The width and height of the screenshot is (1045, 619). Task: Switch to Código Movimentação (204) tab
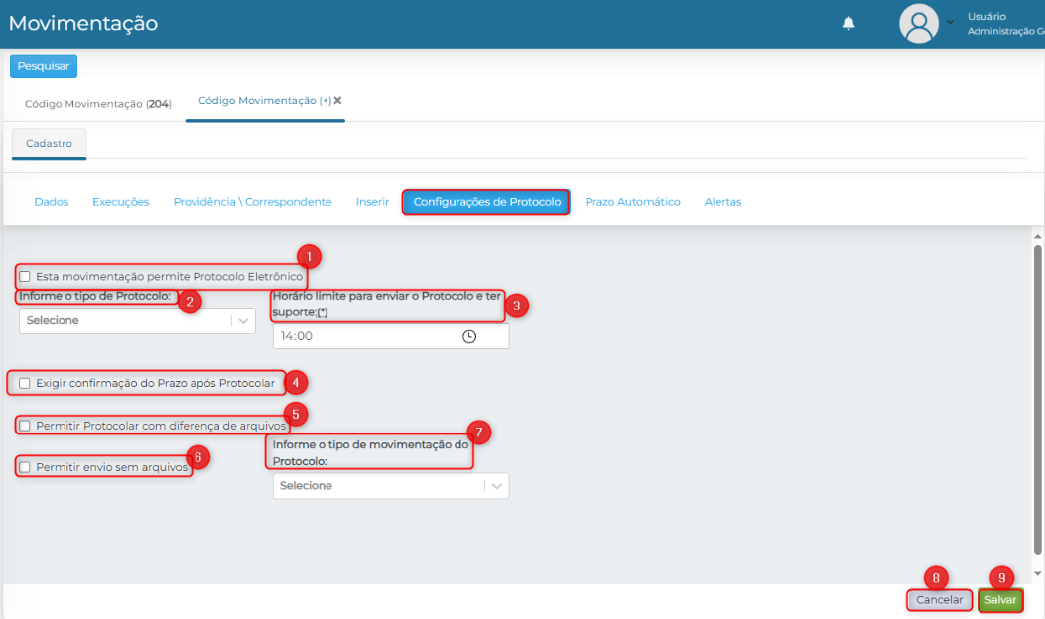98,104
